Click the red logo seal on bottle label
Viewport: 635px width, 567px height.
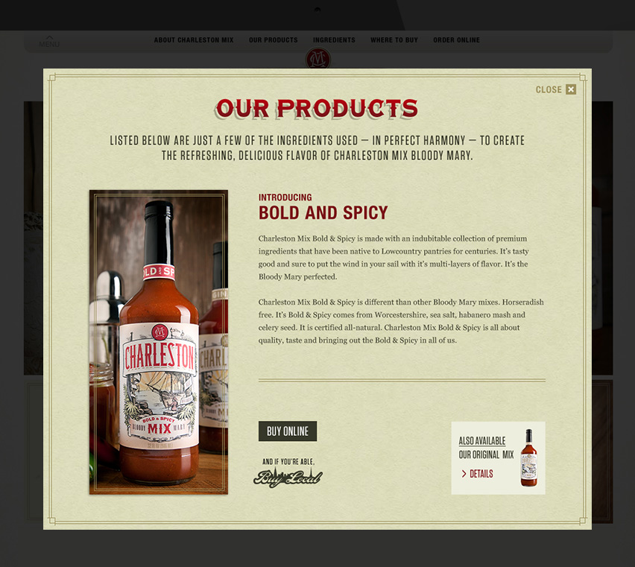click(x=159, y=332)
